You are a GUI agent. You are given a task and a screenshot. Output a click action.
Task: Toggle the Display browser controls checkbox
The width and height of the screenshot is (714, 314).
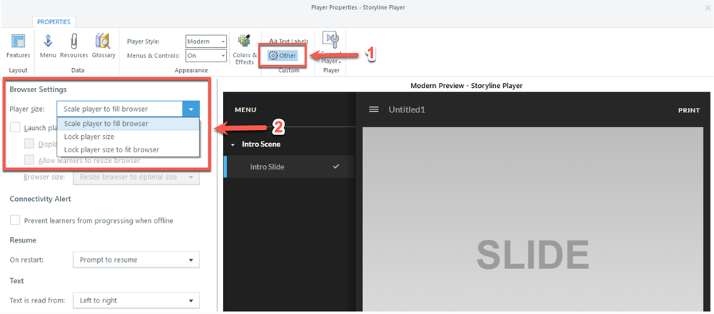(29, 144)
